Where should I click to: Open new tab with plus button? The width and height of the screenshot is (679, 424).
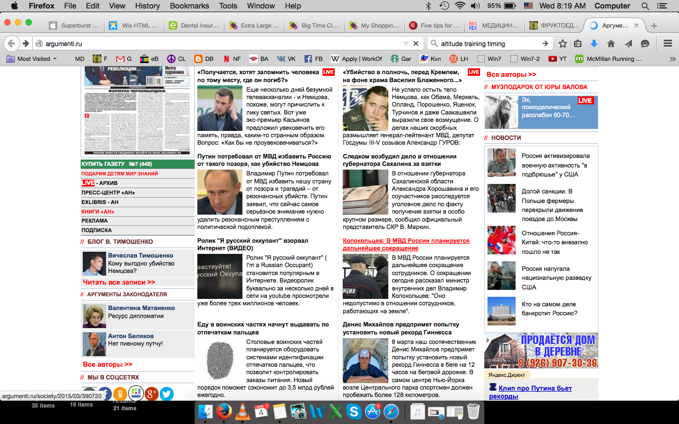tap(654, 25)
